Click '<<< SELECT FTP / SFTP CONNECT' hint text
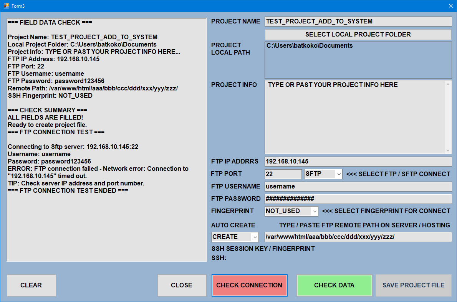Image resolution: width=457 pixels, height=302 pixels. pyautogui.click(x=398, y=174)
